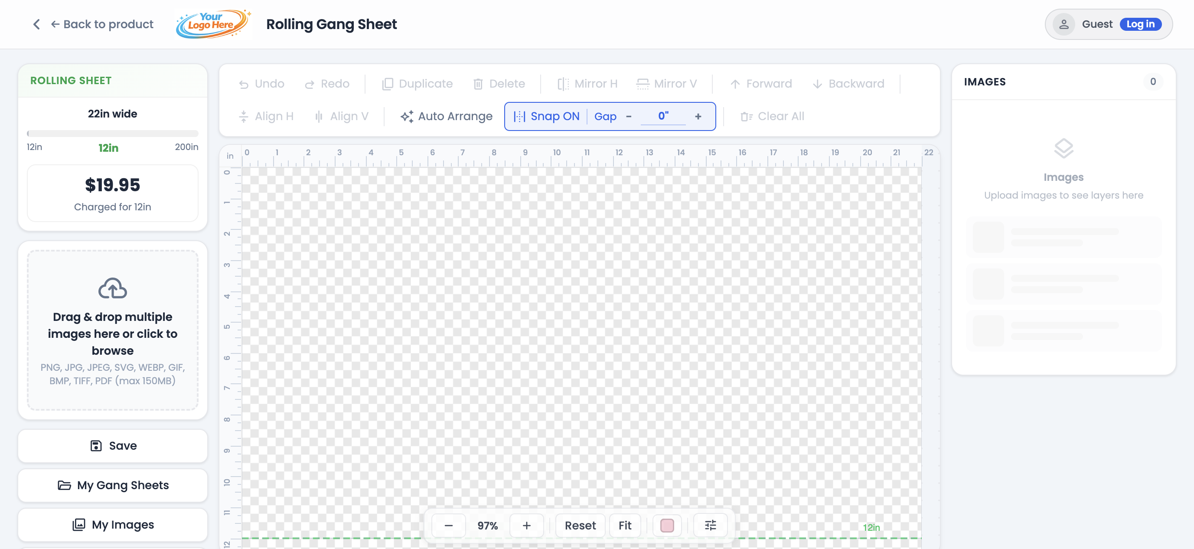Open canvas settings sliders icon
1194x549 pixels.
point(710,525)
